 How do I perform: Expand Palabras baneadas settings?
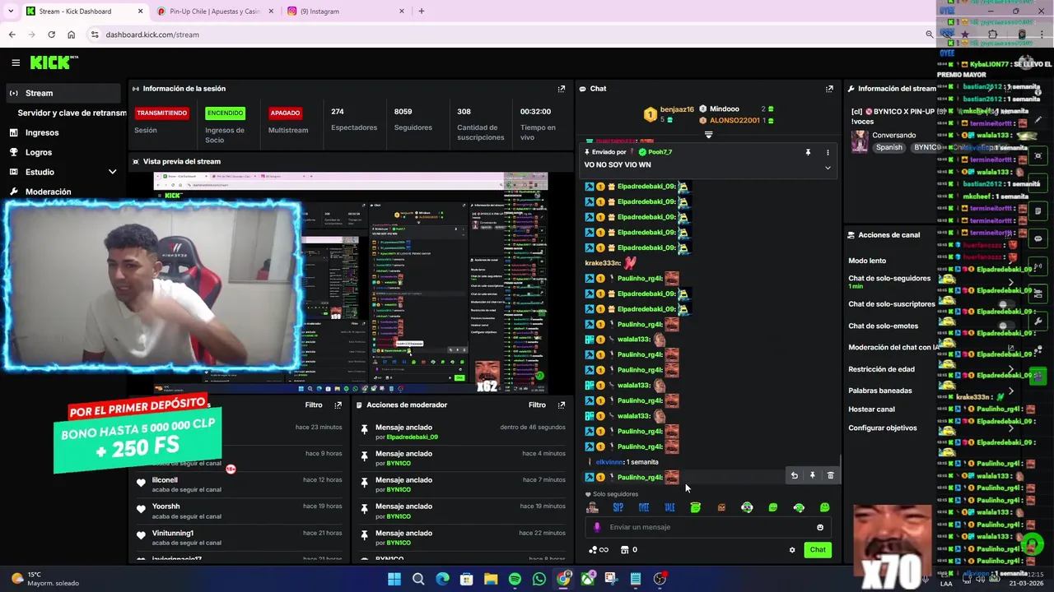tap(1010, 391)
